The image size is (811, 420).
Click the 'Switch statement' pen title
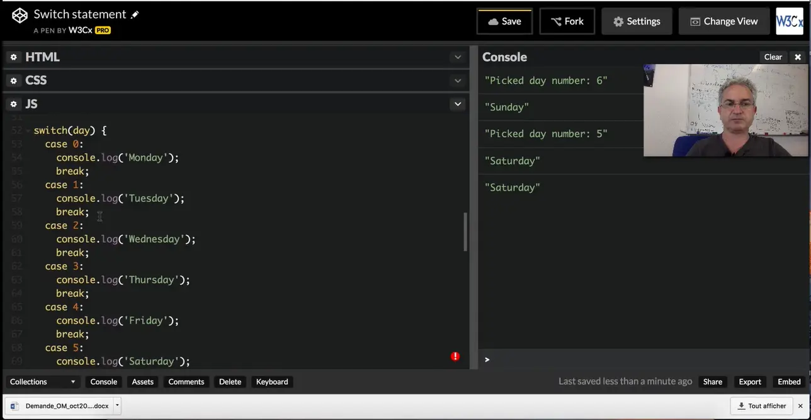click(80, 14)
